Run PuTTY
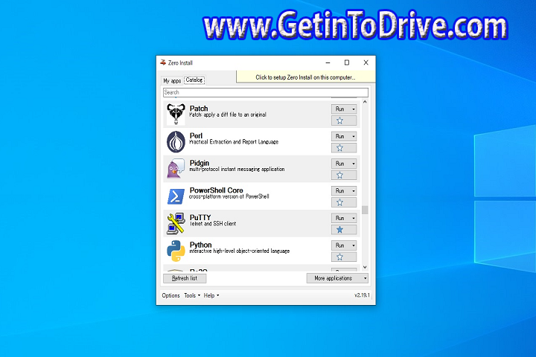Viewport: 536px width, 357px height. (340, 219)
